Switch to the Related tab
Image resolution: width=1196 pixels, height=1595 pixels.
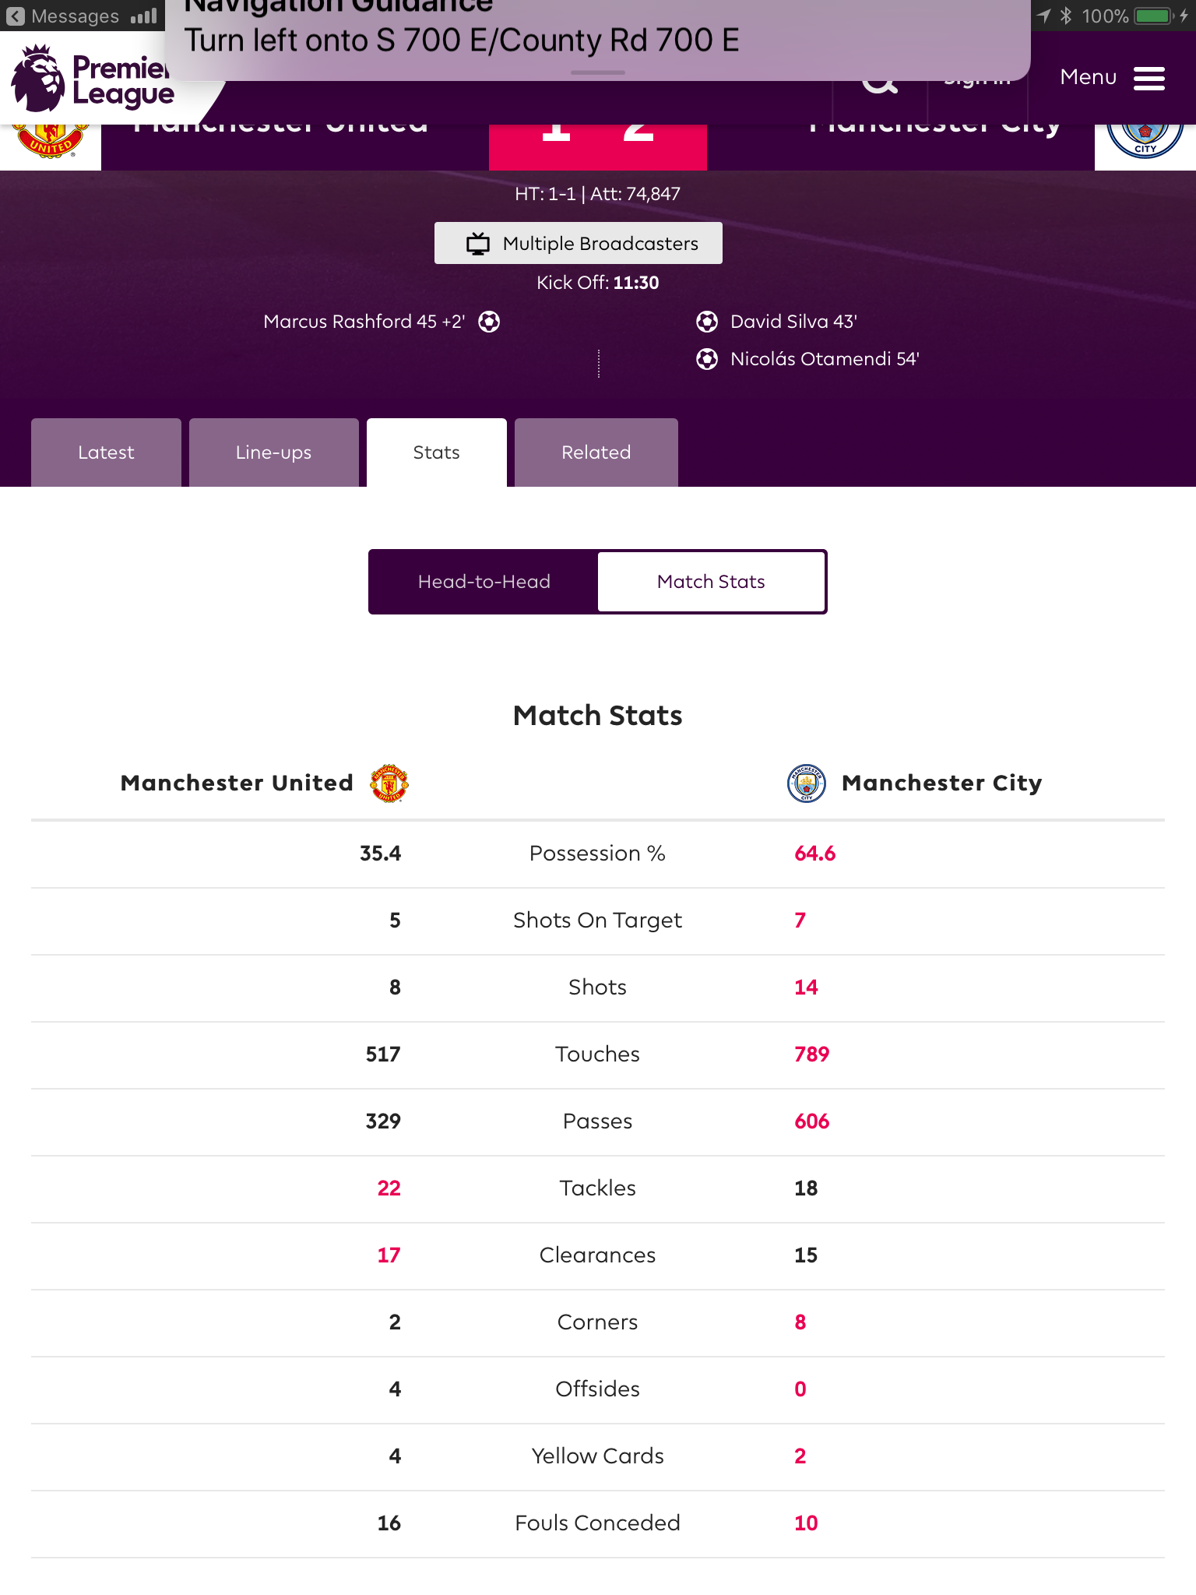pyautogui.click(x=596, y=452)
